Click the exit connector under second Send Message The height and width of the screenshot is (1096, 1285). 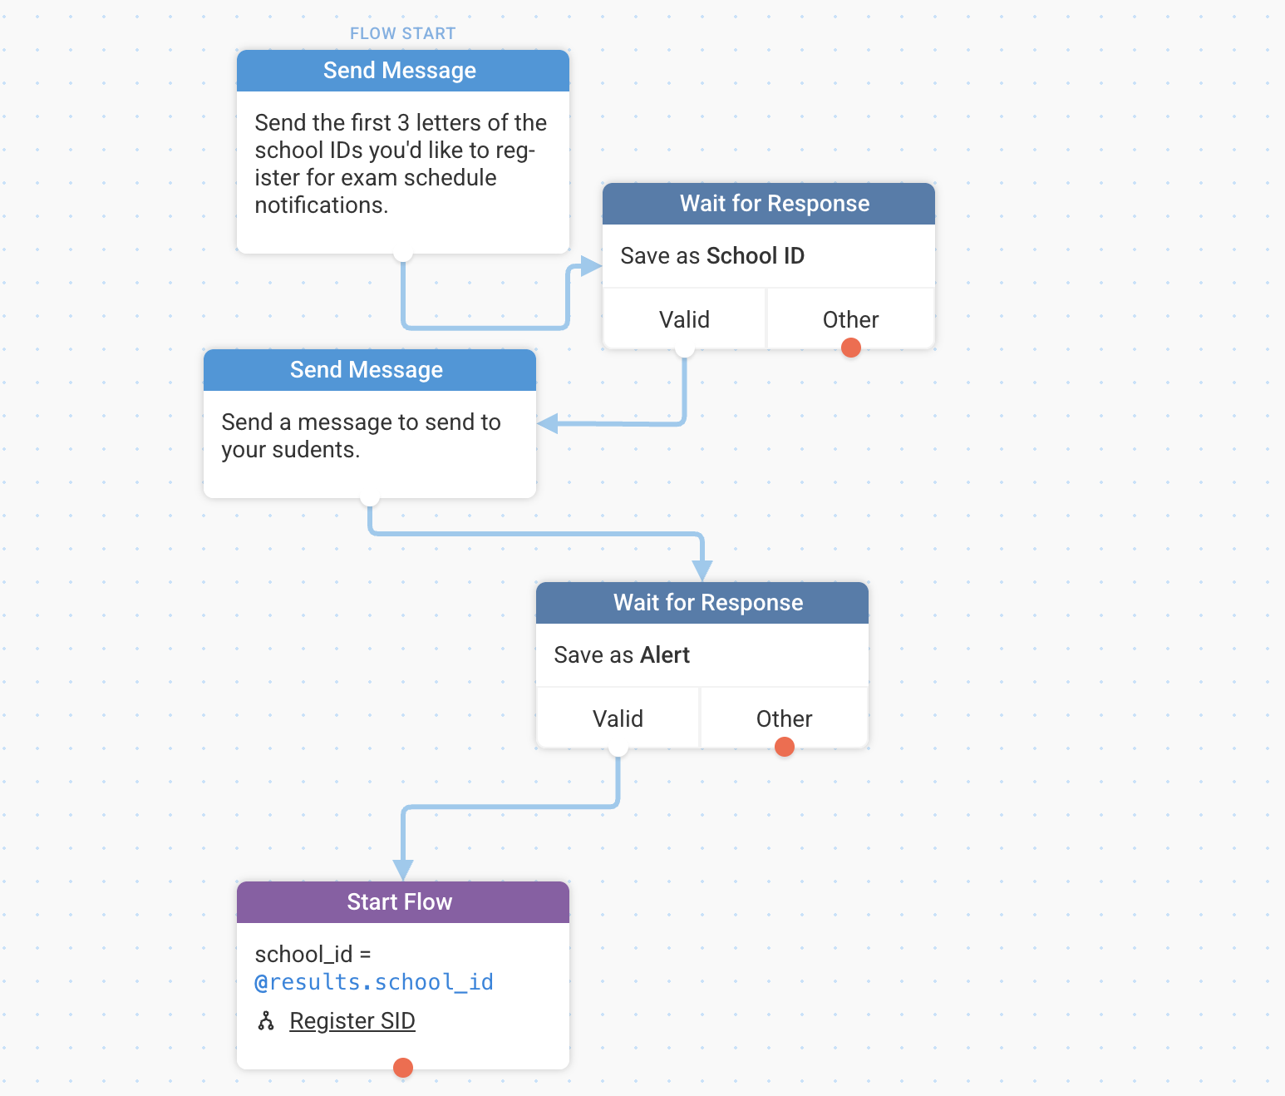pos(370,498)
